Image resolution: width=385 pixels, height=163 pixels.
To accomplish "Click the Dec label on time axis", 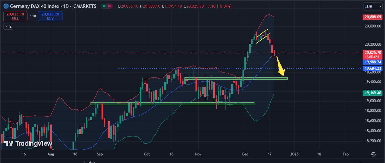I will (245, 154).
